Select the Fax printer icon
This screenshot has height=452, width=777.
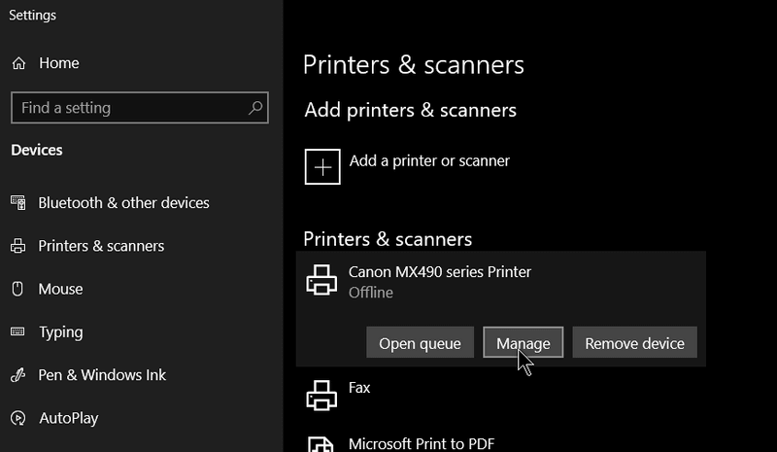click(x=321, y=396)
